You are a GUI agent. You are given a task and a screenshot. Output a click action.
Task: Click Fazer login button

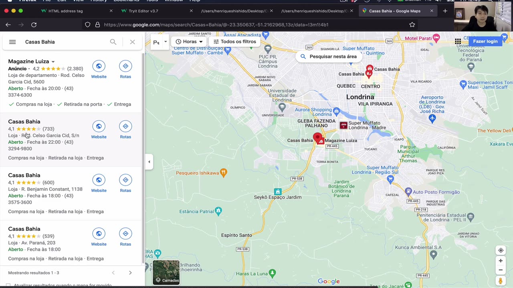click(485, 41)
